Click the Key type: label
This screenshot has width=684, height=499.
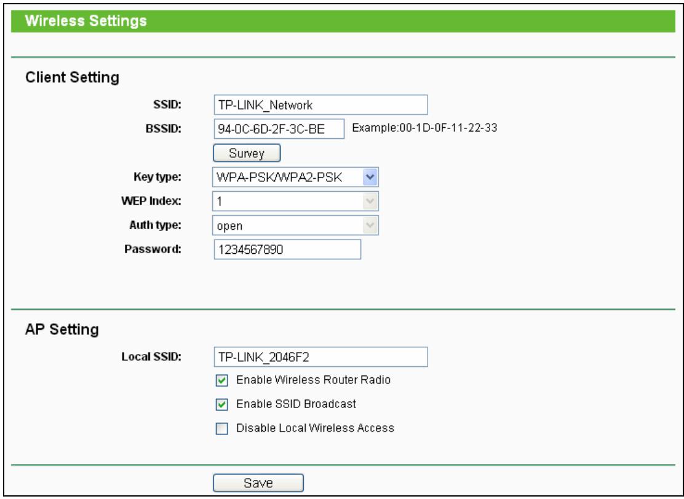[157, 178]
